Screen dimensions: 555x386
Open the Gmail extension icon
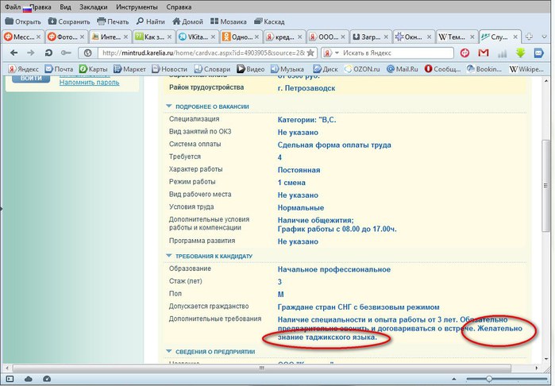pyautogui.click(x=484, y=53)
